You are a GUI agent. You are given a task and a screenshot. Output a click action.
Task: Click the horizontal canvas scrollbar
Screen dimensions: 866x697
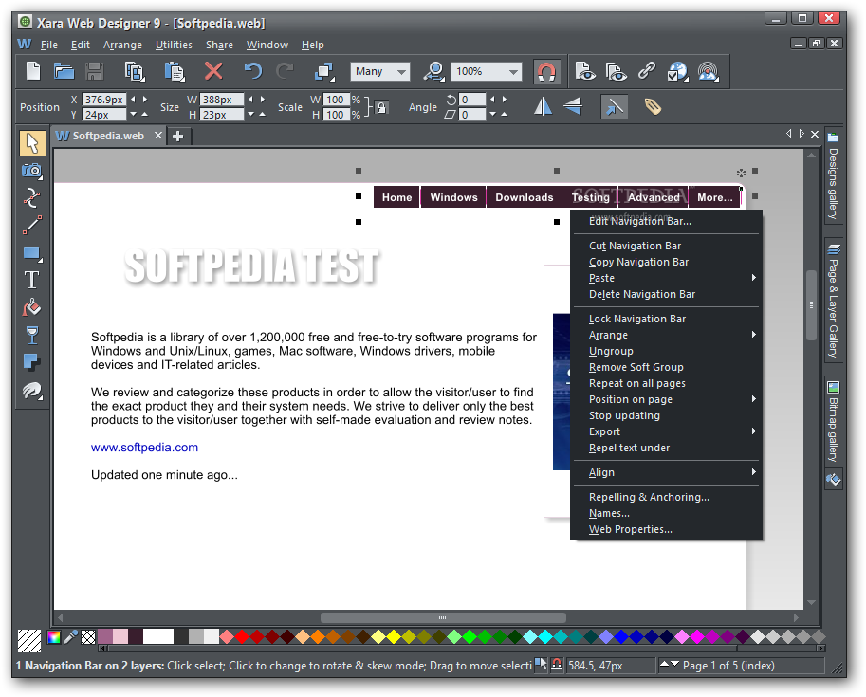pos(443,617)
